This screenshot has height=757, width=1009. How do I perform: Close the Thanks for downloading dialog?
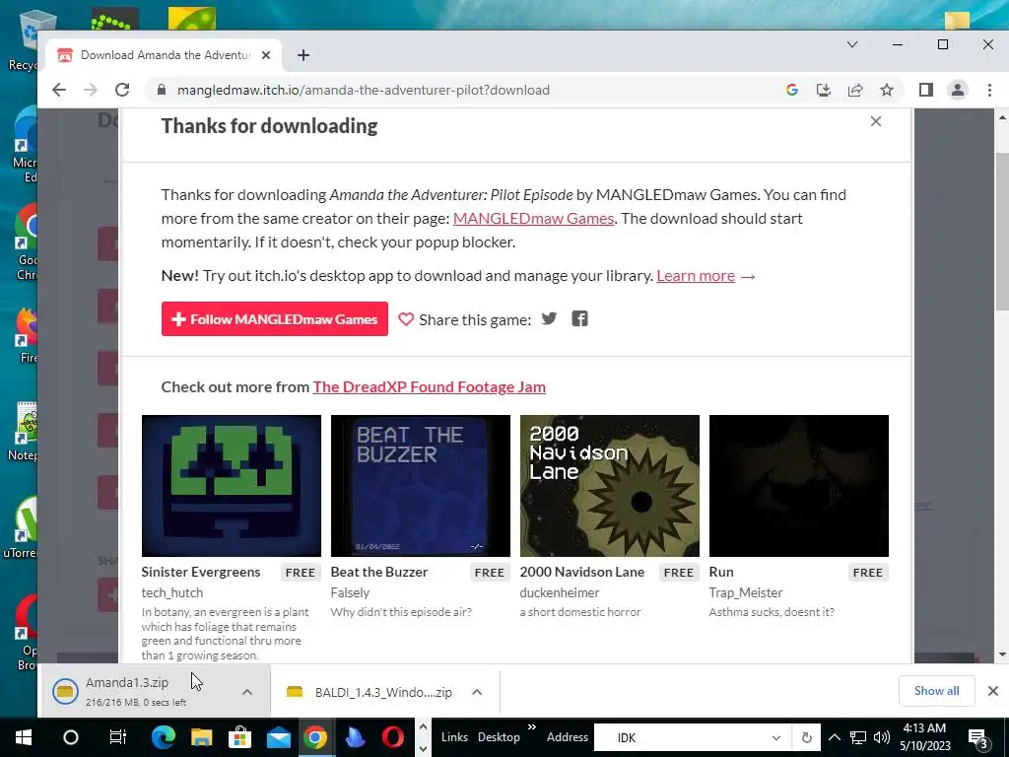876,121
